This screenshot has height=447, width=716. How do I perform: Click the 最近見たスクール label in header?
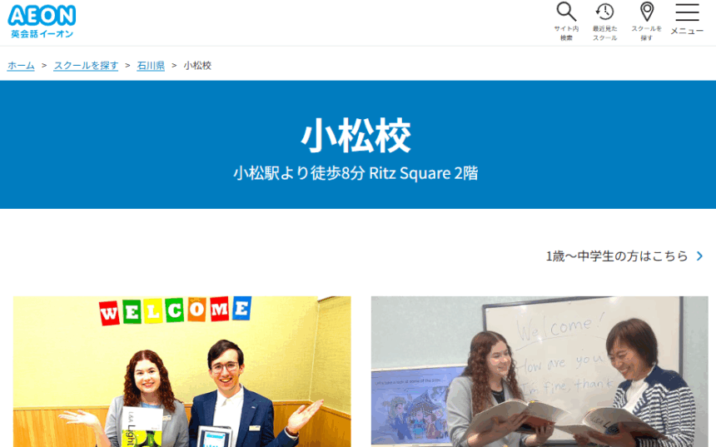pos(604,33)
